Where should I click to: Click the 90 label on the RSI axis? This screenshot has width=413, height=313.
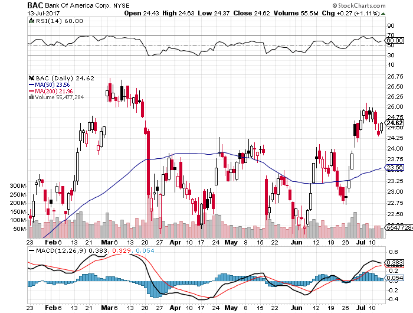391,26
